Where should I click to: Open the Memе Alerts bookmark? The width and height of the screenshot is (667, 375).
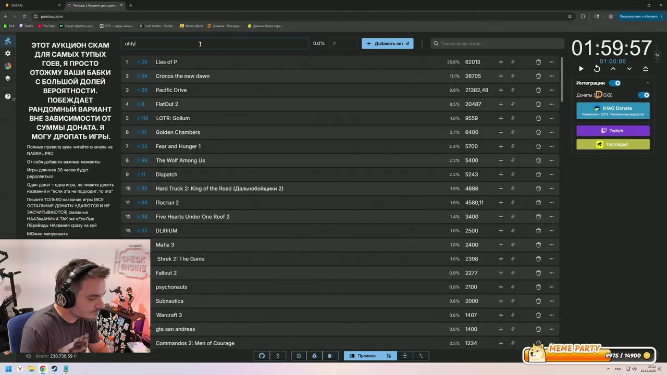click(191, 26)
